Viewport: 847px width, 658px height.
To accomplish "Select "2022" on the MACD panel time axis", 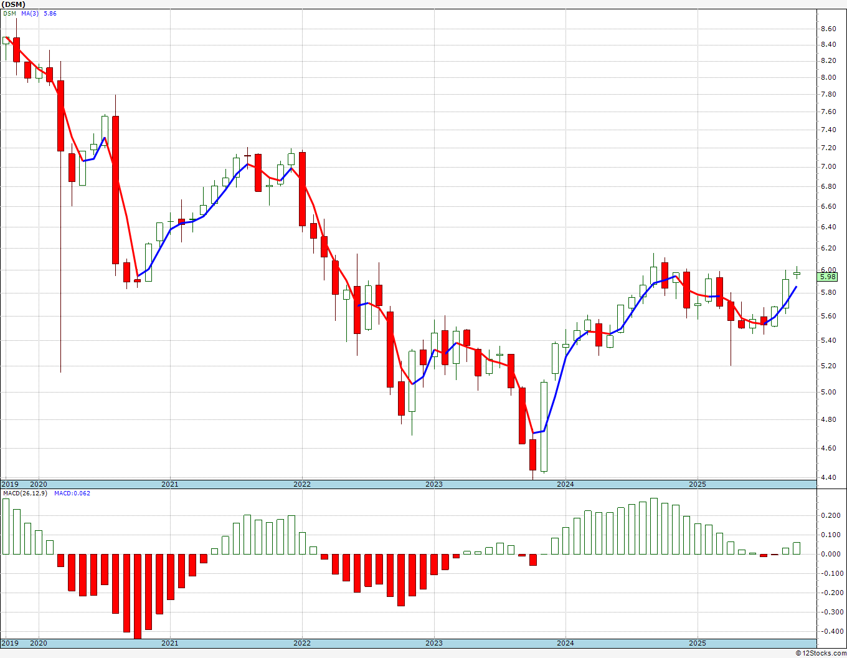I will click(302, 643).
